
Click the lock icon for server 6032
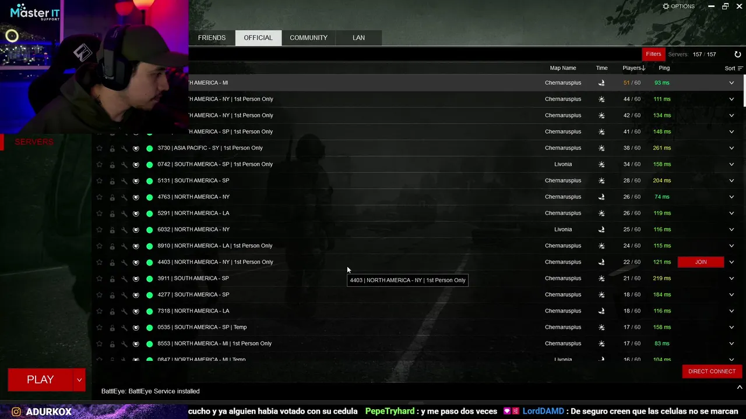pyautogui.click(x=112, y=229)
